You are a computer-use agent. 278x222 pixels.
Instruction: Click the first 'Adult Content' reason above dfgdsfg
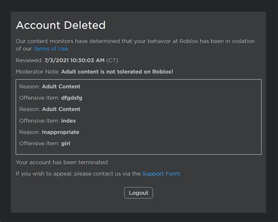[x=61, y=86]
